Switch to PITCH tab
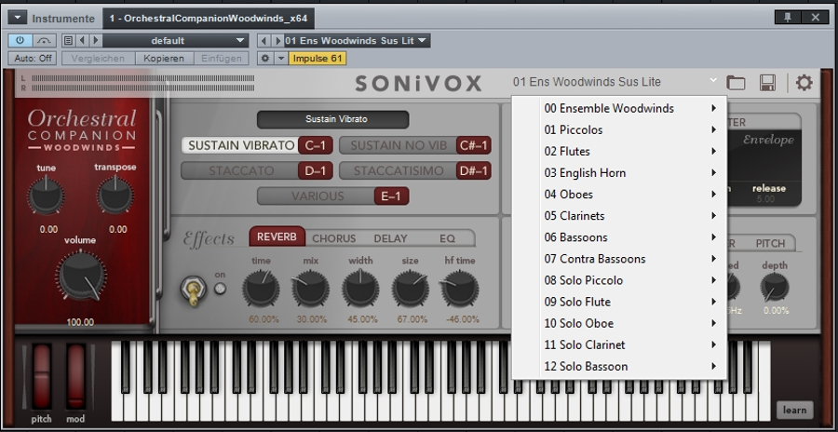Screen dimensions: 838x432 click(x=770, y=243)
